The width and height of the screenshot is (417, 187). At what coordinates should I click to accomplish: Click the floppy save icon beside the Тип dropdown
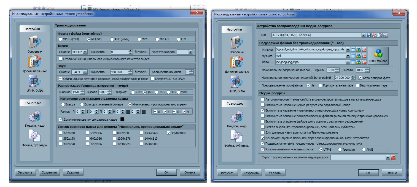pos(369,35)
